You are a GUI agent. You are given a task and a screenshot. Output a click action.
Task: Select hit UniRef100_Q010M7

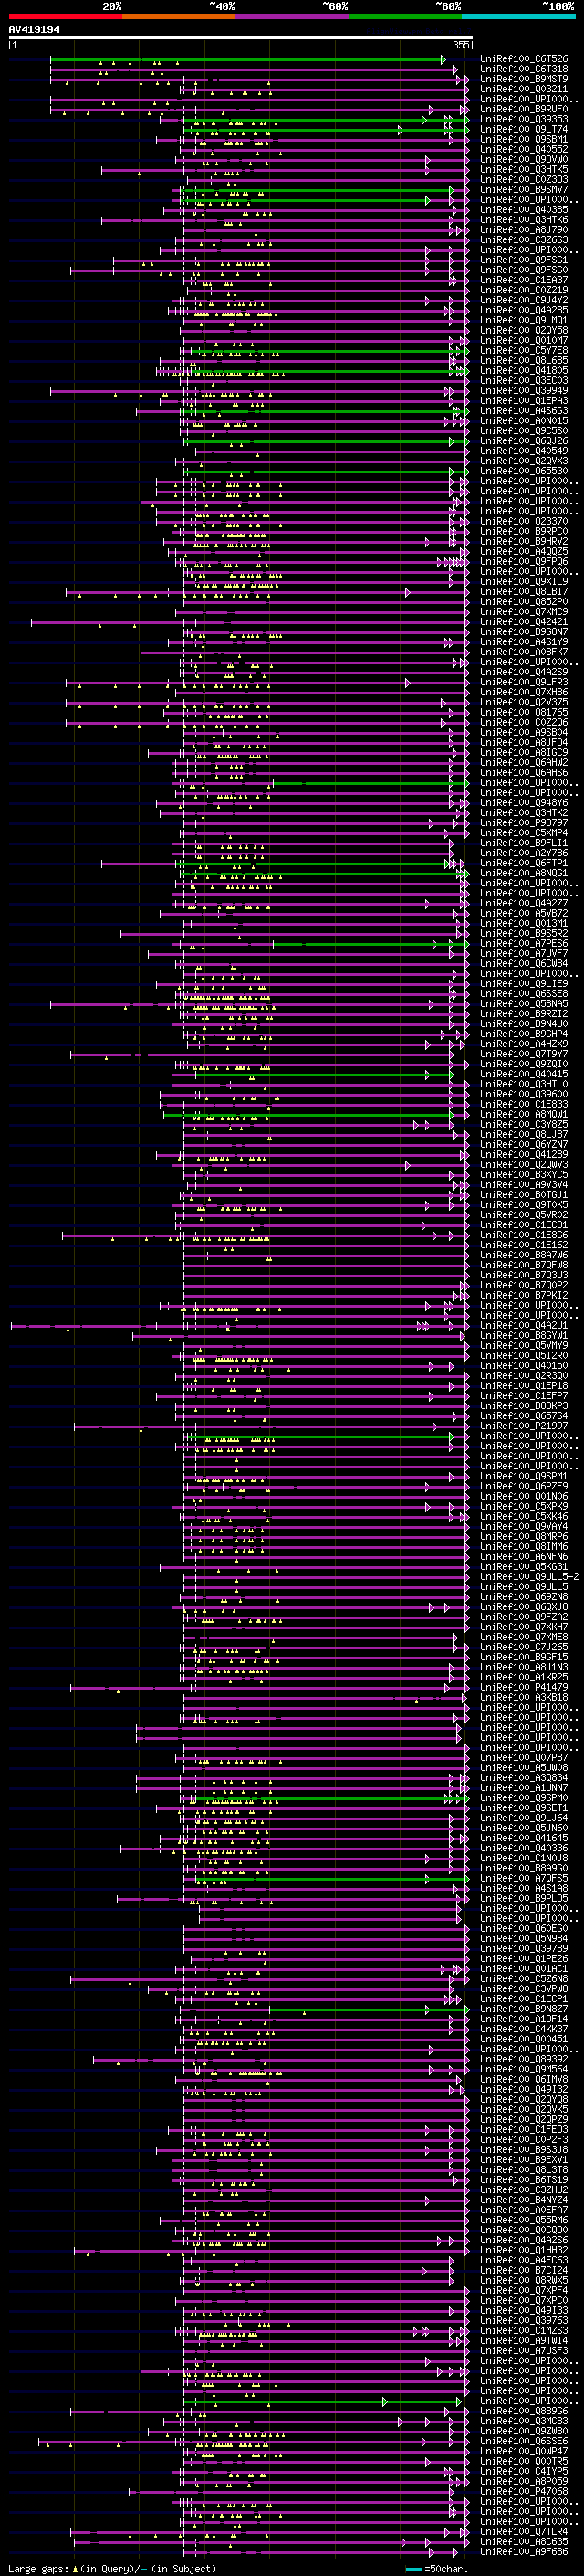pos(524,340)
